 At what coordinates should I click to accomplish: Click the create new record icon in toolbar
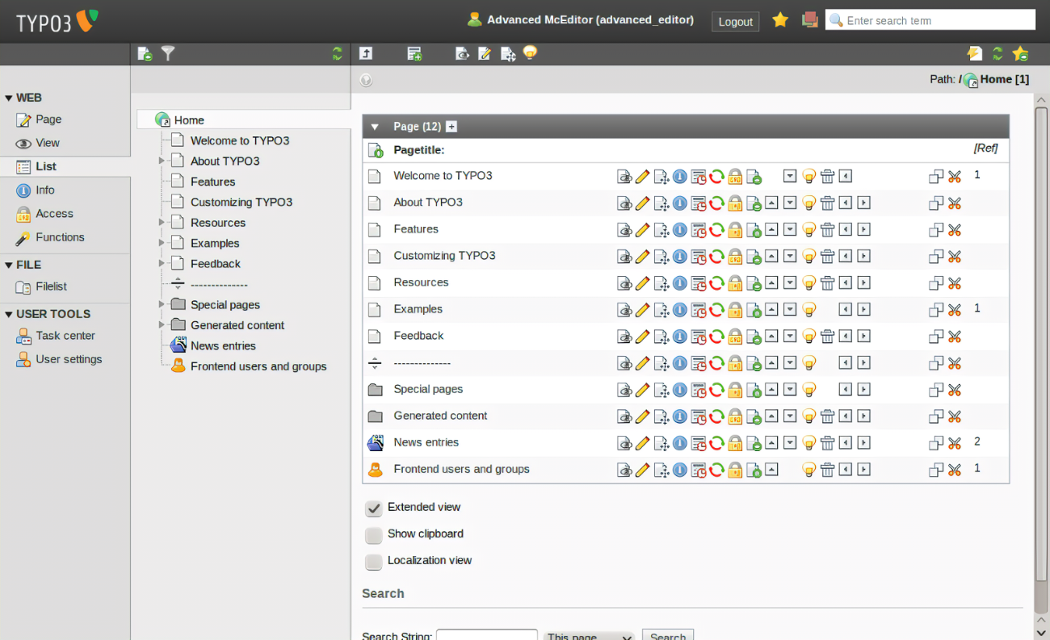[x=414, y=54]
